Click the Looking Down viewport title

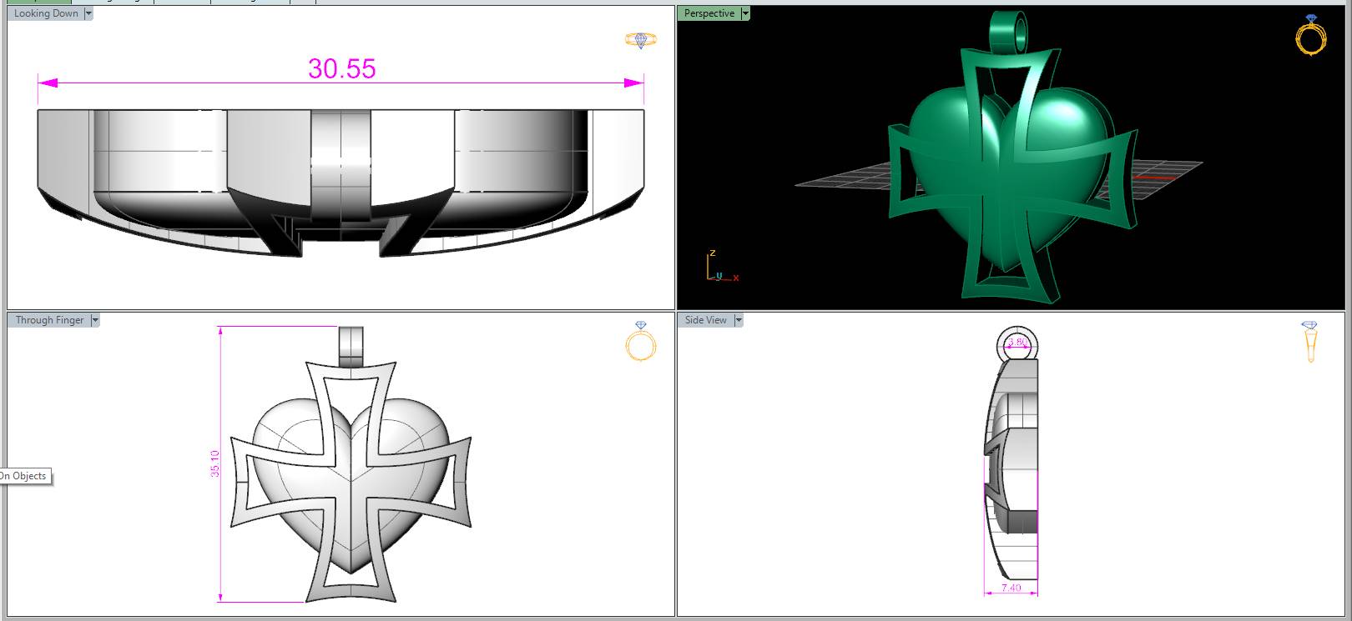pos(46,13)
